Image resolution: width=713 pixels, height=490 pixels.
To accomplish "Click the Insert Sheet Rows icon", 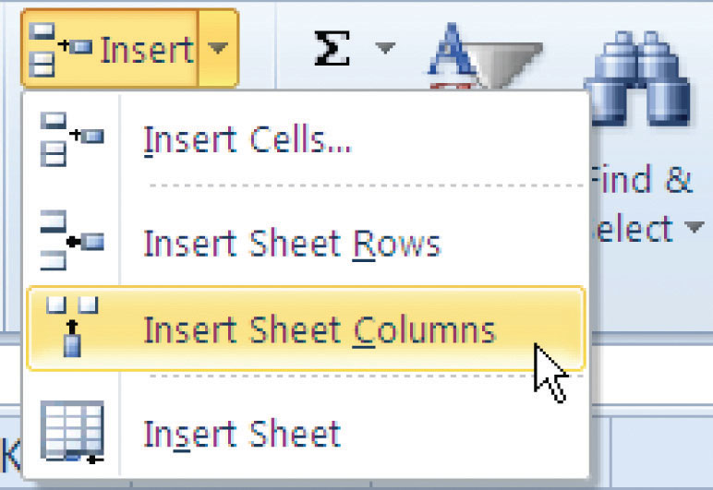I will [72, 241].
